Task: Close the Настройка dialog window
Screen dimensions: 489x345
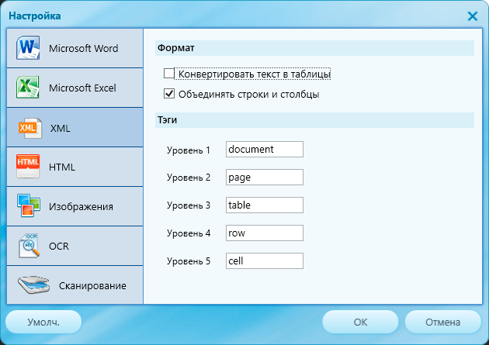Action: 472,16
